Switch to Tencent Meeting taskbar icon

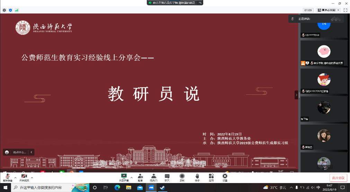[x=151, y=188]
